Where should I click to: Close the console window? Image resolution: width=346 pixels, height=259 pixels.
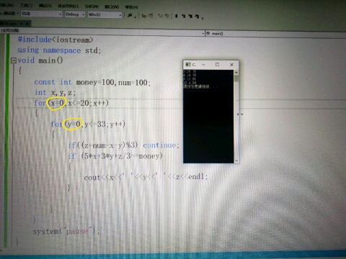pyautogui.click(x=231, y=65)
